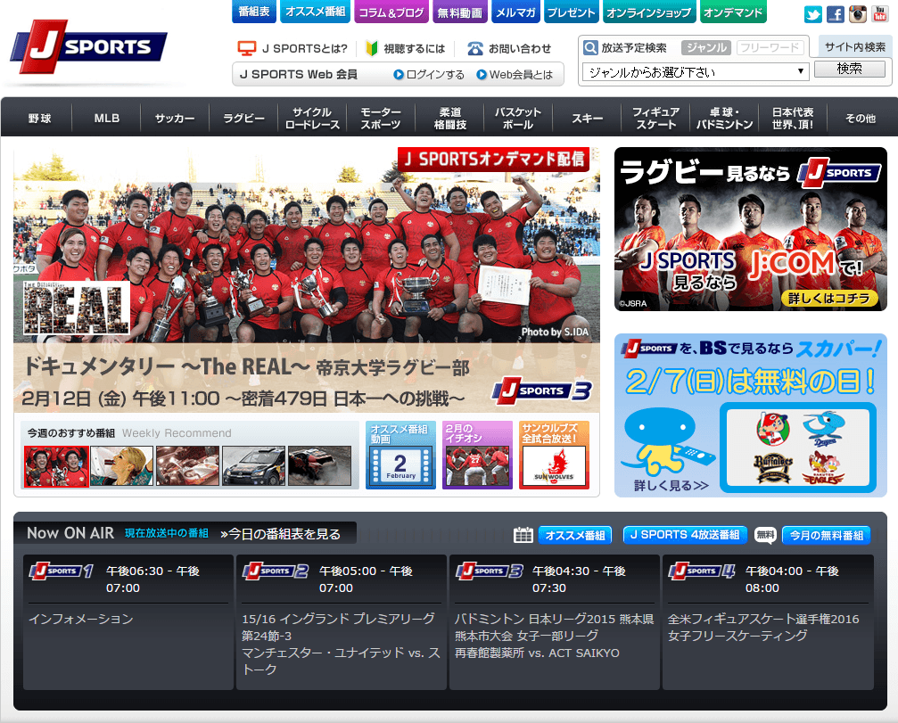Click the J SPORTS 4 channel logo

(702, 571)
